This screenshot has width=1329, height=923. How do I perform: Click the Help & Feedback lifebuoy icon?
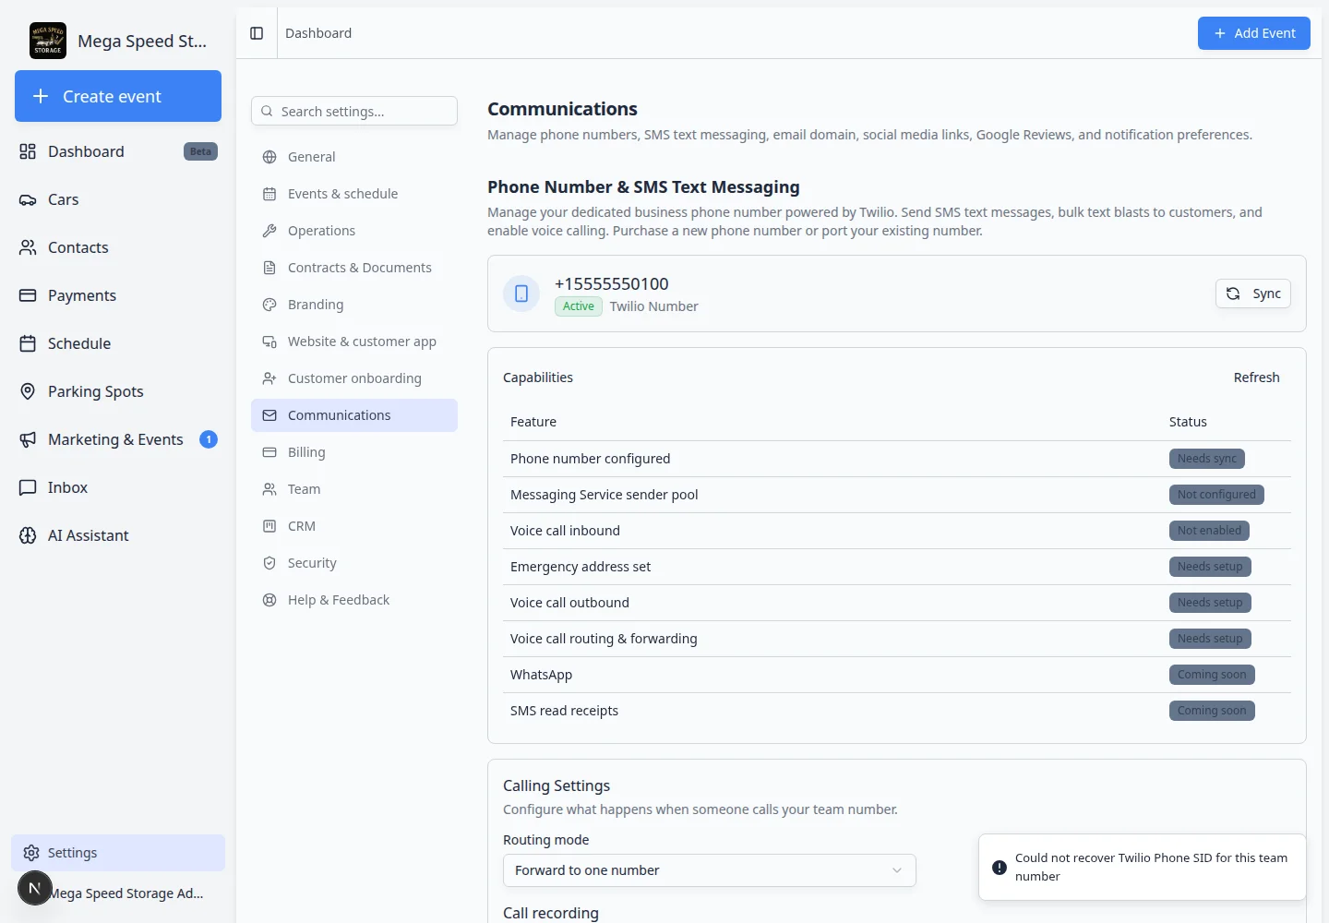click(x=269, y=600)
